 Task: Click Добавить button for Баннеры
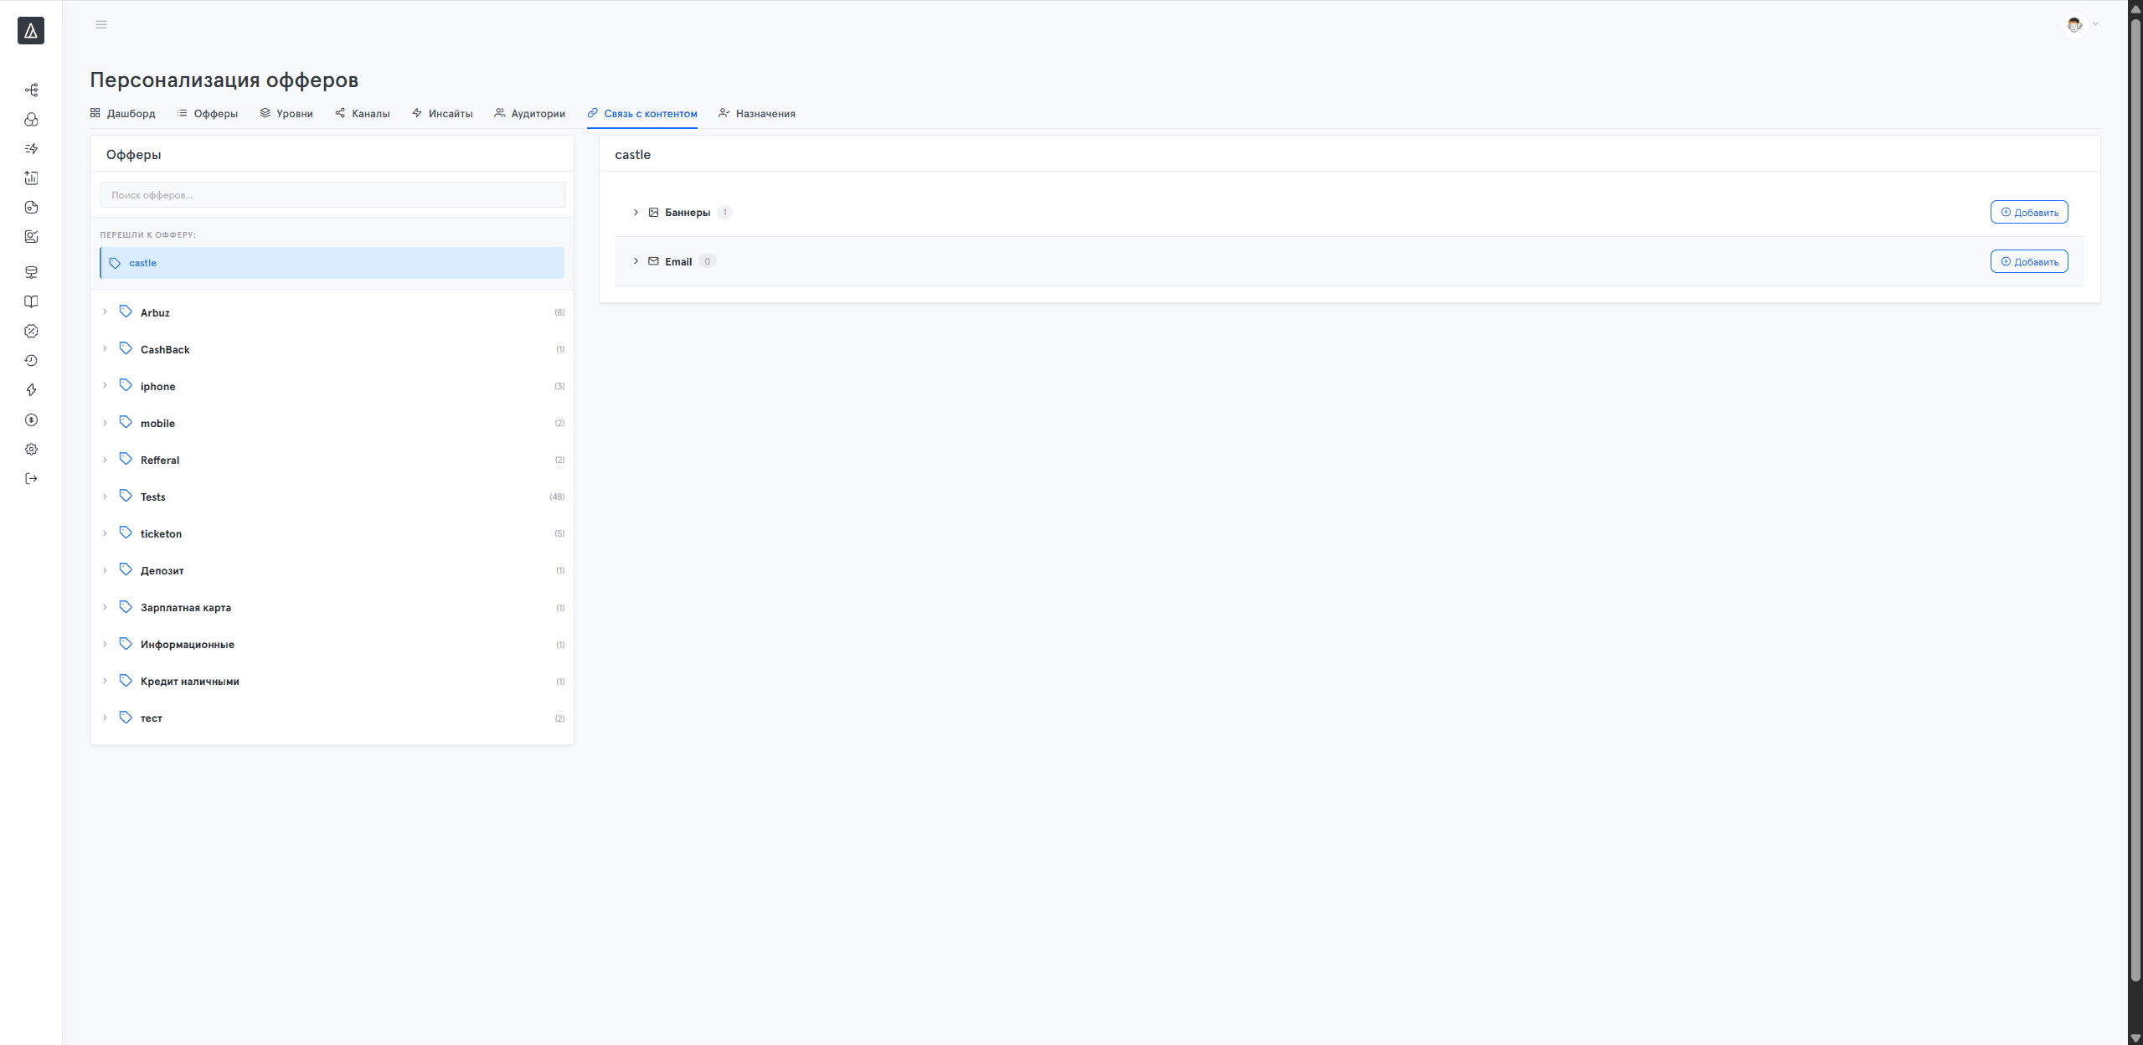pyautogui.click(x=2029, y=213)
